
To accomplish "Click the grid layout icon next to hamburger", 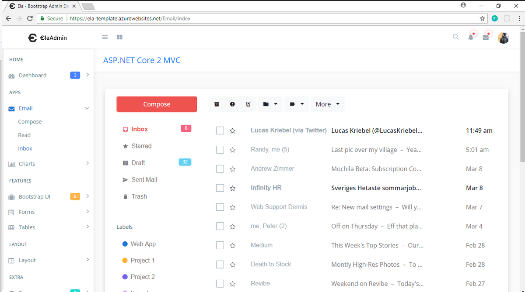I will tap(119, 37).
